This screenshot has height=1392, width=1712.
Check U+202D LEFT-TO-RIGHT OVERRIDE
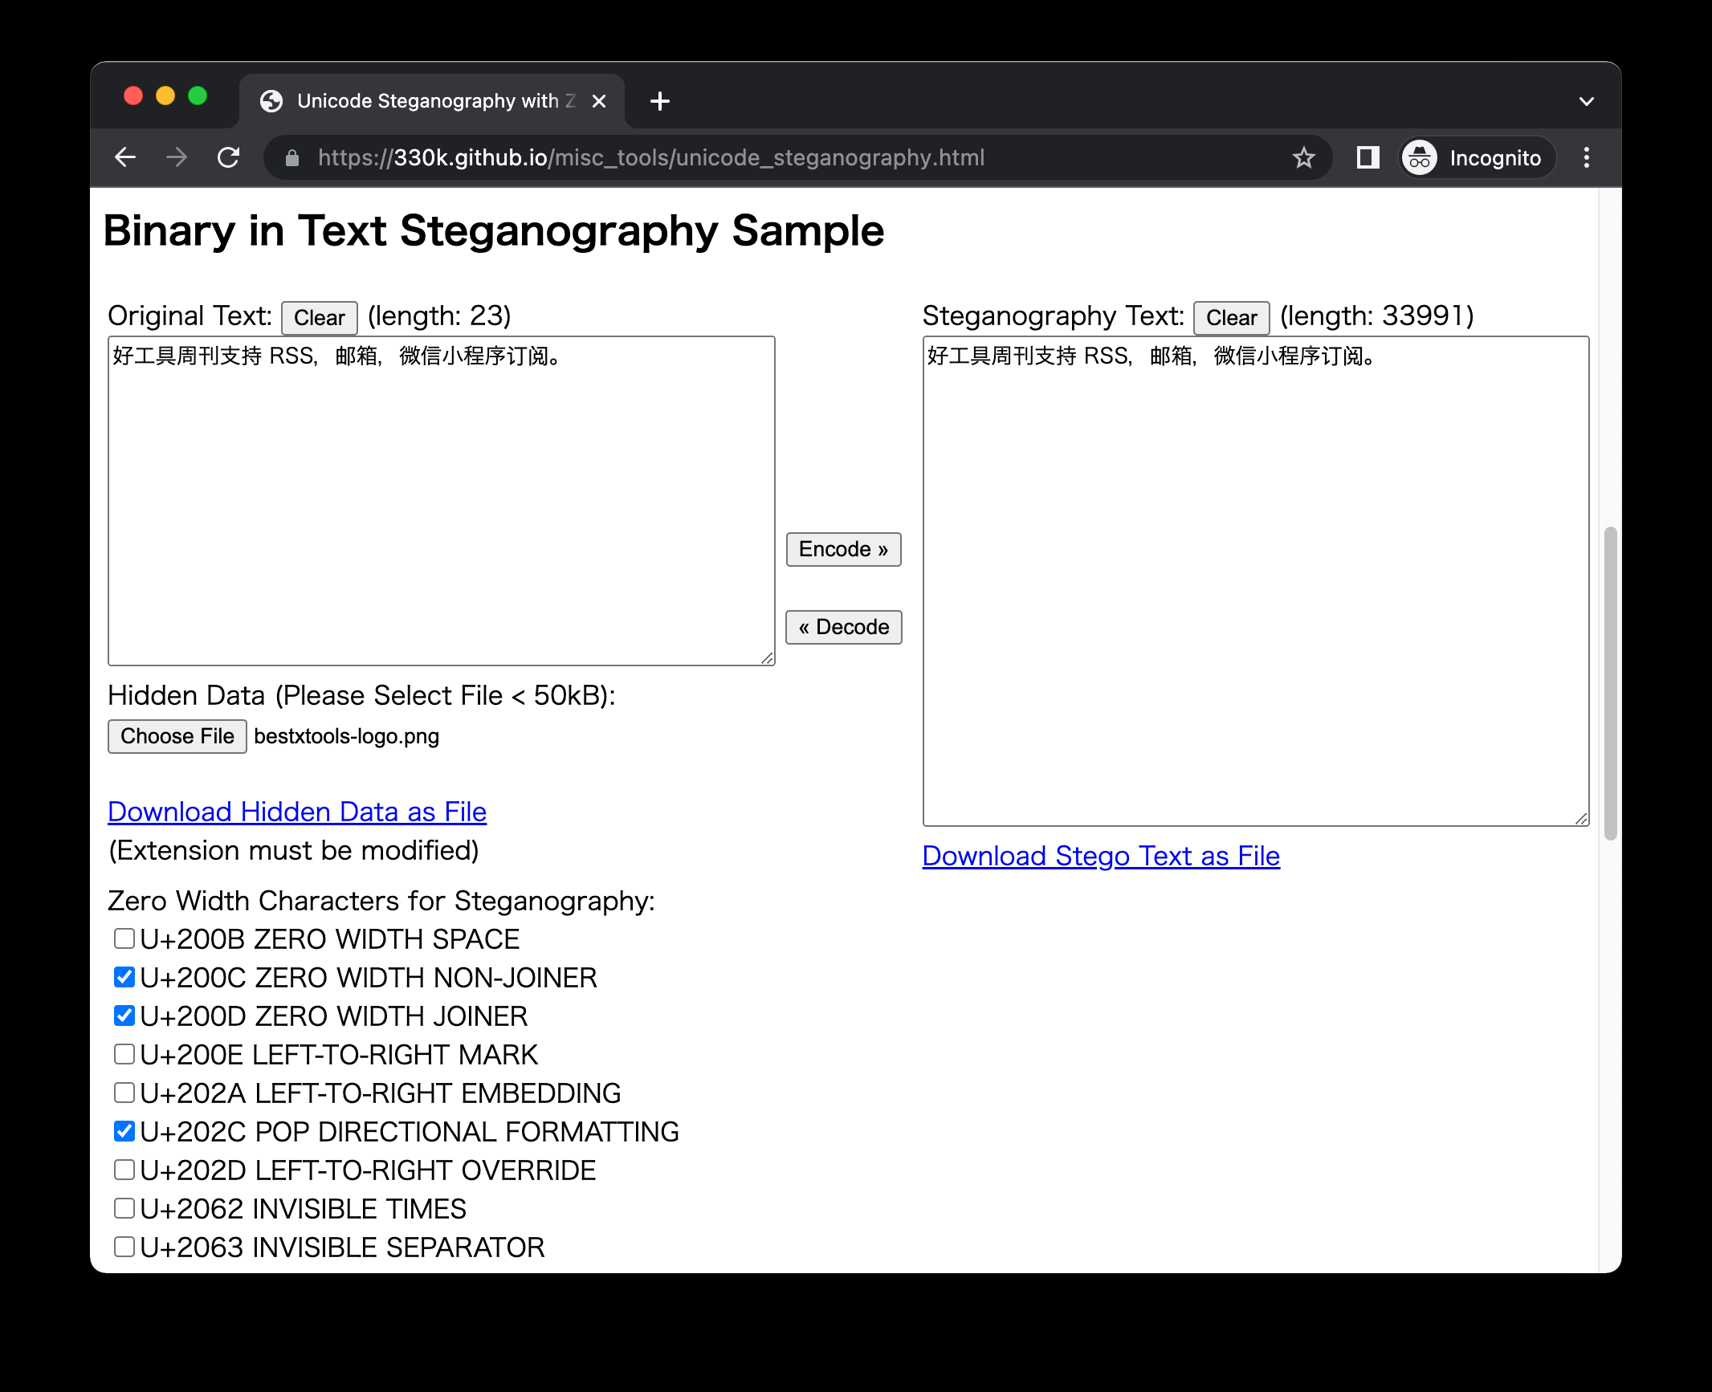(x=124, y=1170)
